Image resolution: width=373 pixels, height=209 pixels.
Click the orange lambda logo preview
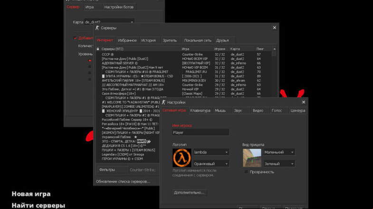click(182, 158)
